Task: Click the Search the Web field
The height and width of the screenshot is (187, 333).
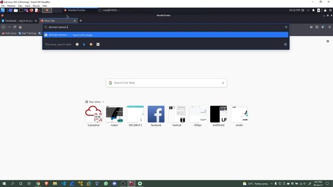Action: (166, 83)
